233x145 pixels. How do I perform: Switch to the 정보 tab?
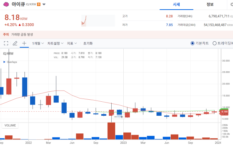pyautogui.click(x=210, y=4)
